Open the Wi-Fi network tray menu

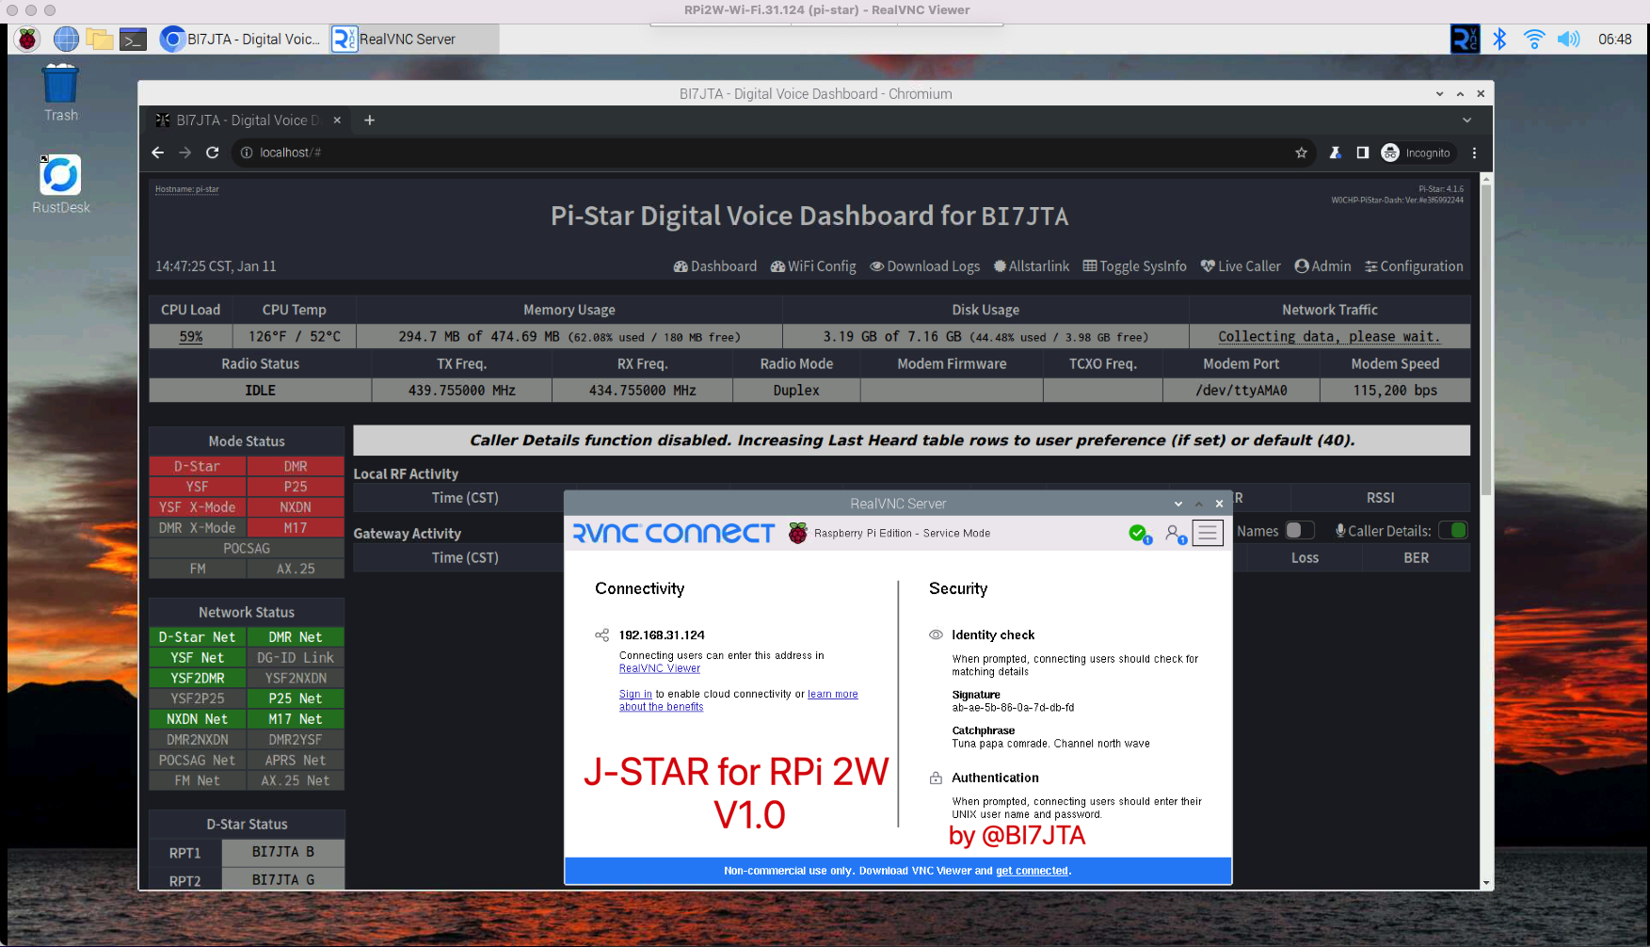[x=1533, y=39]
